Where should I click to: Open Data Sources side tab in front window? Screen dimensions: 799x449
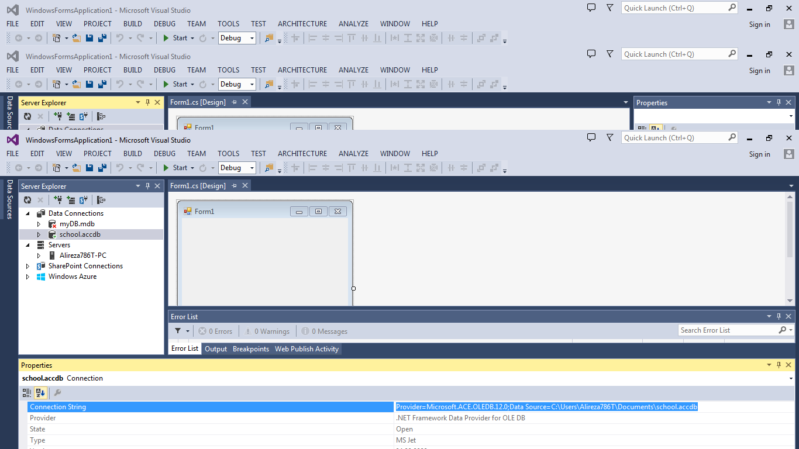[10, 199]
